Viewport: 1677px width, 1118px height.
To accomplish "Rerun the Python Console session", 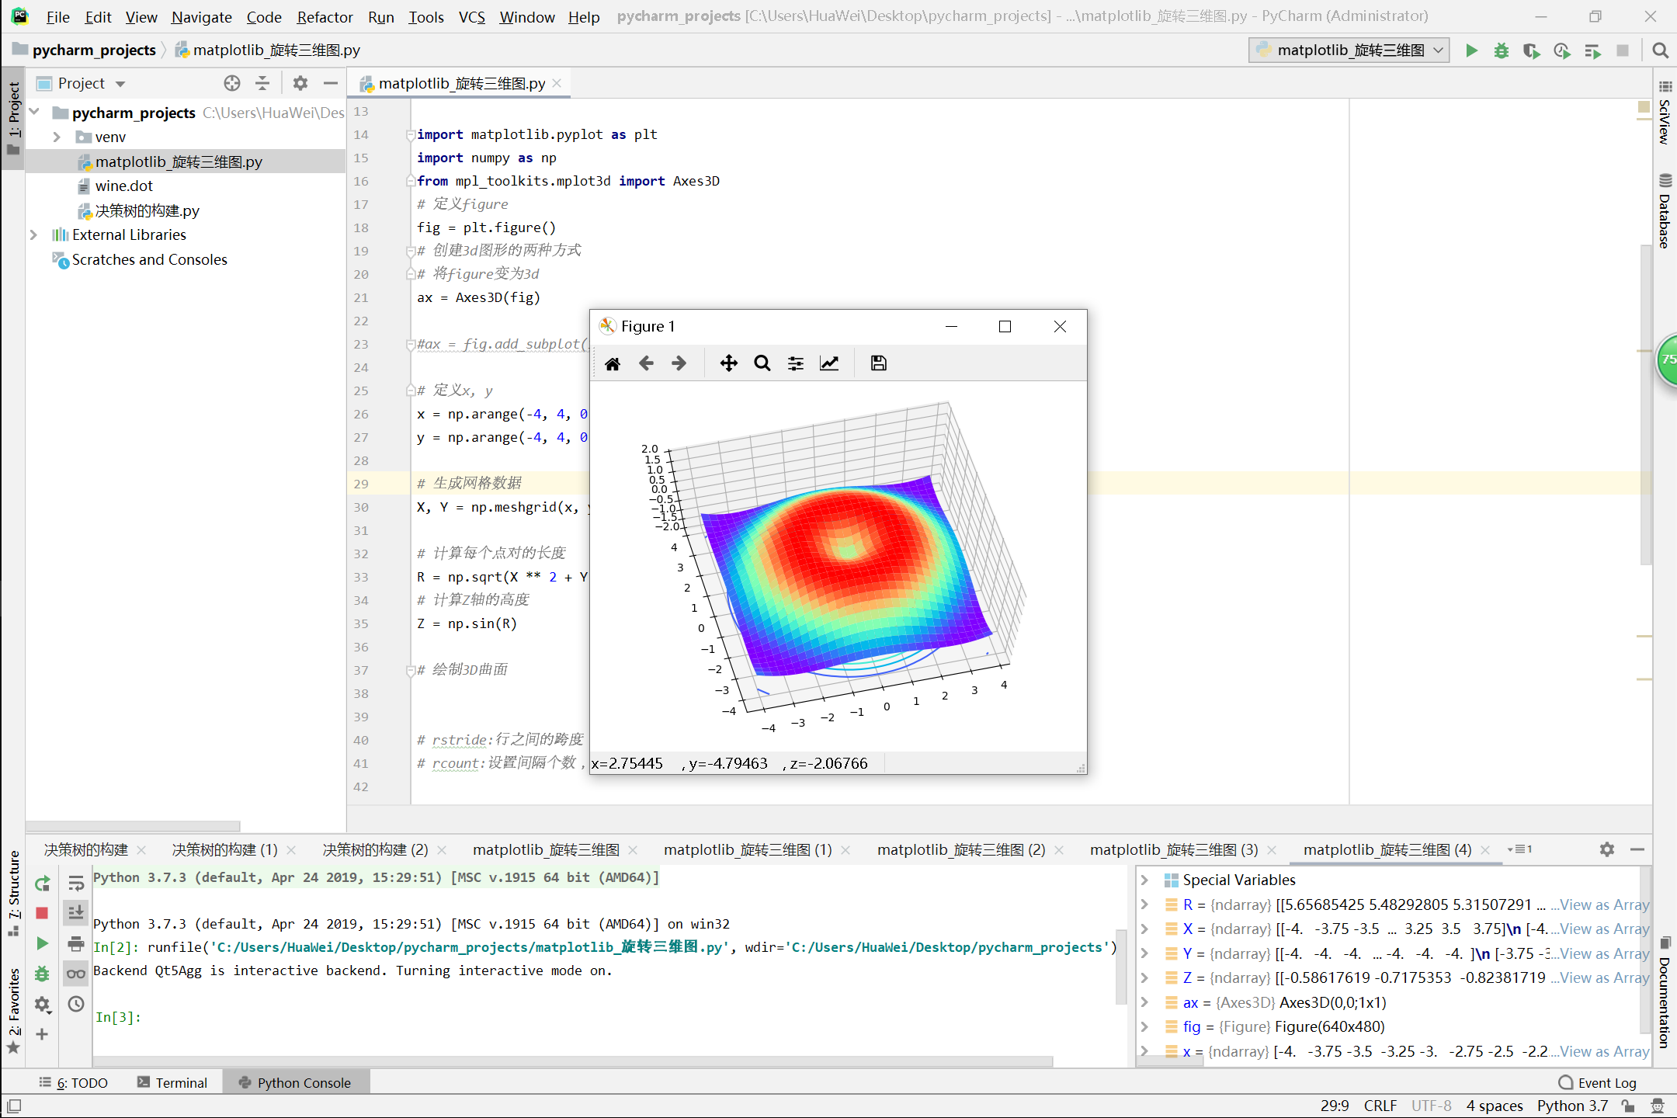I will click(42, 884).
